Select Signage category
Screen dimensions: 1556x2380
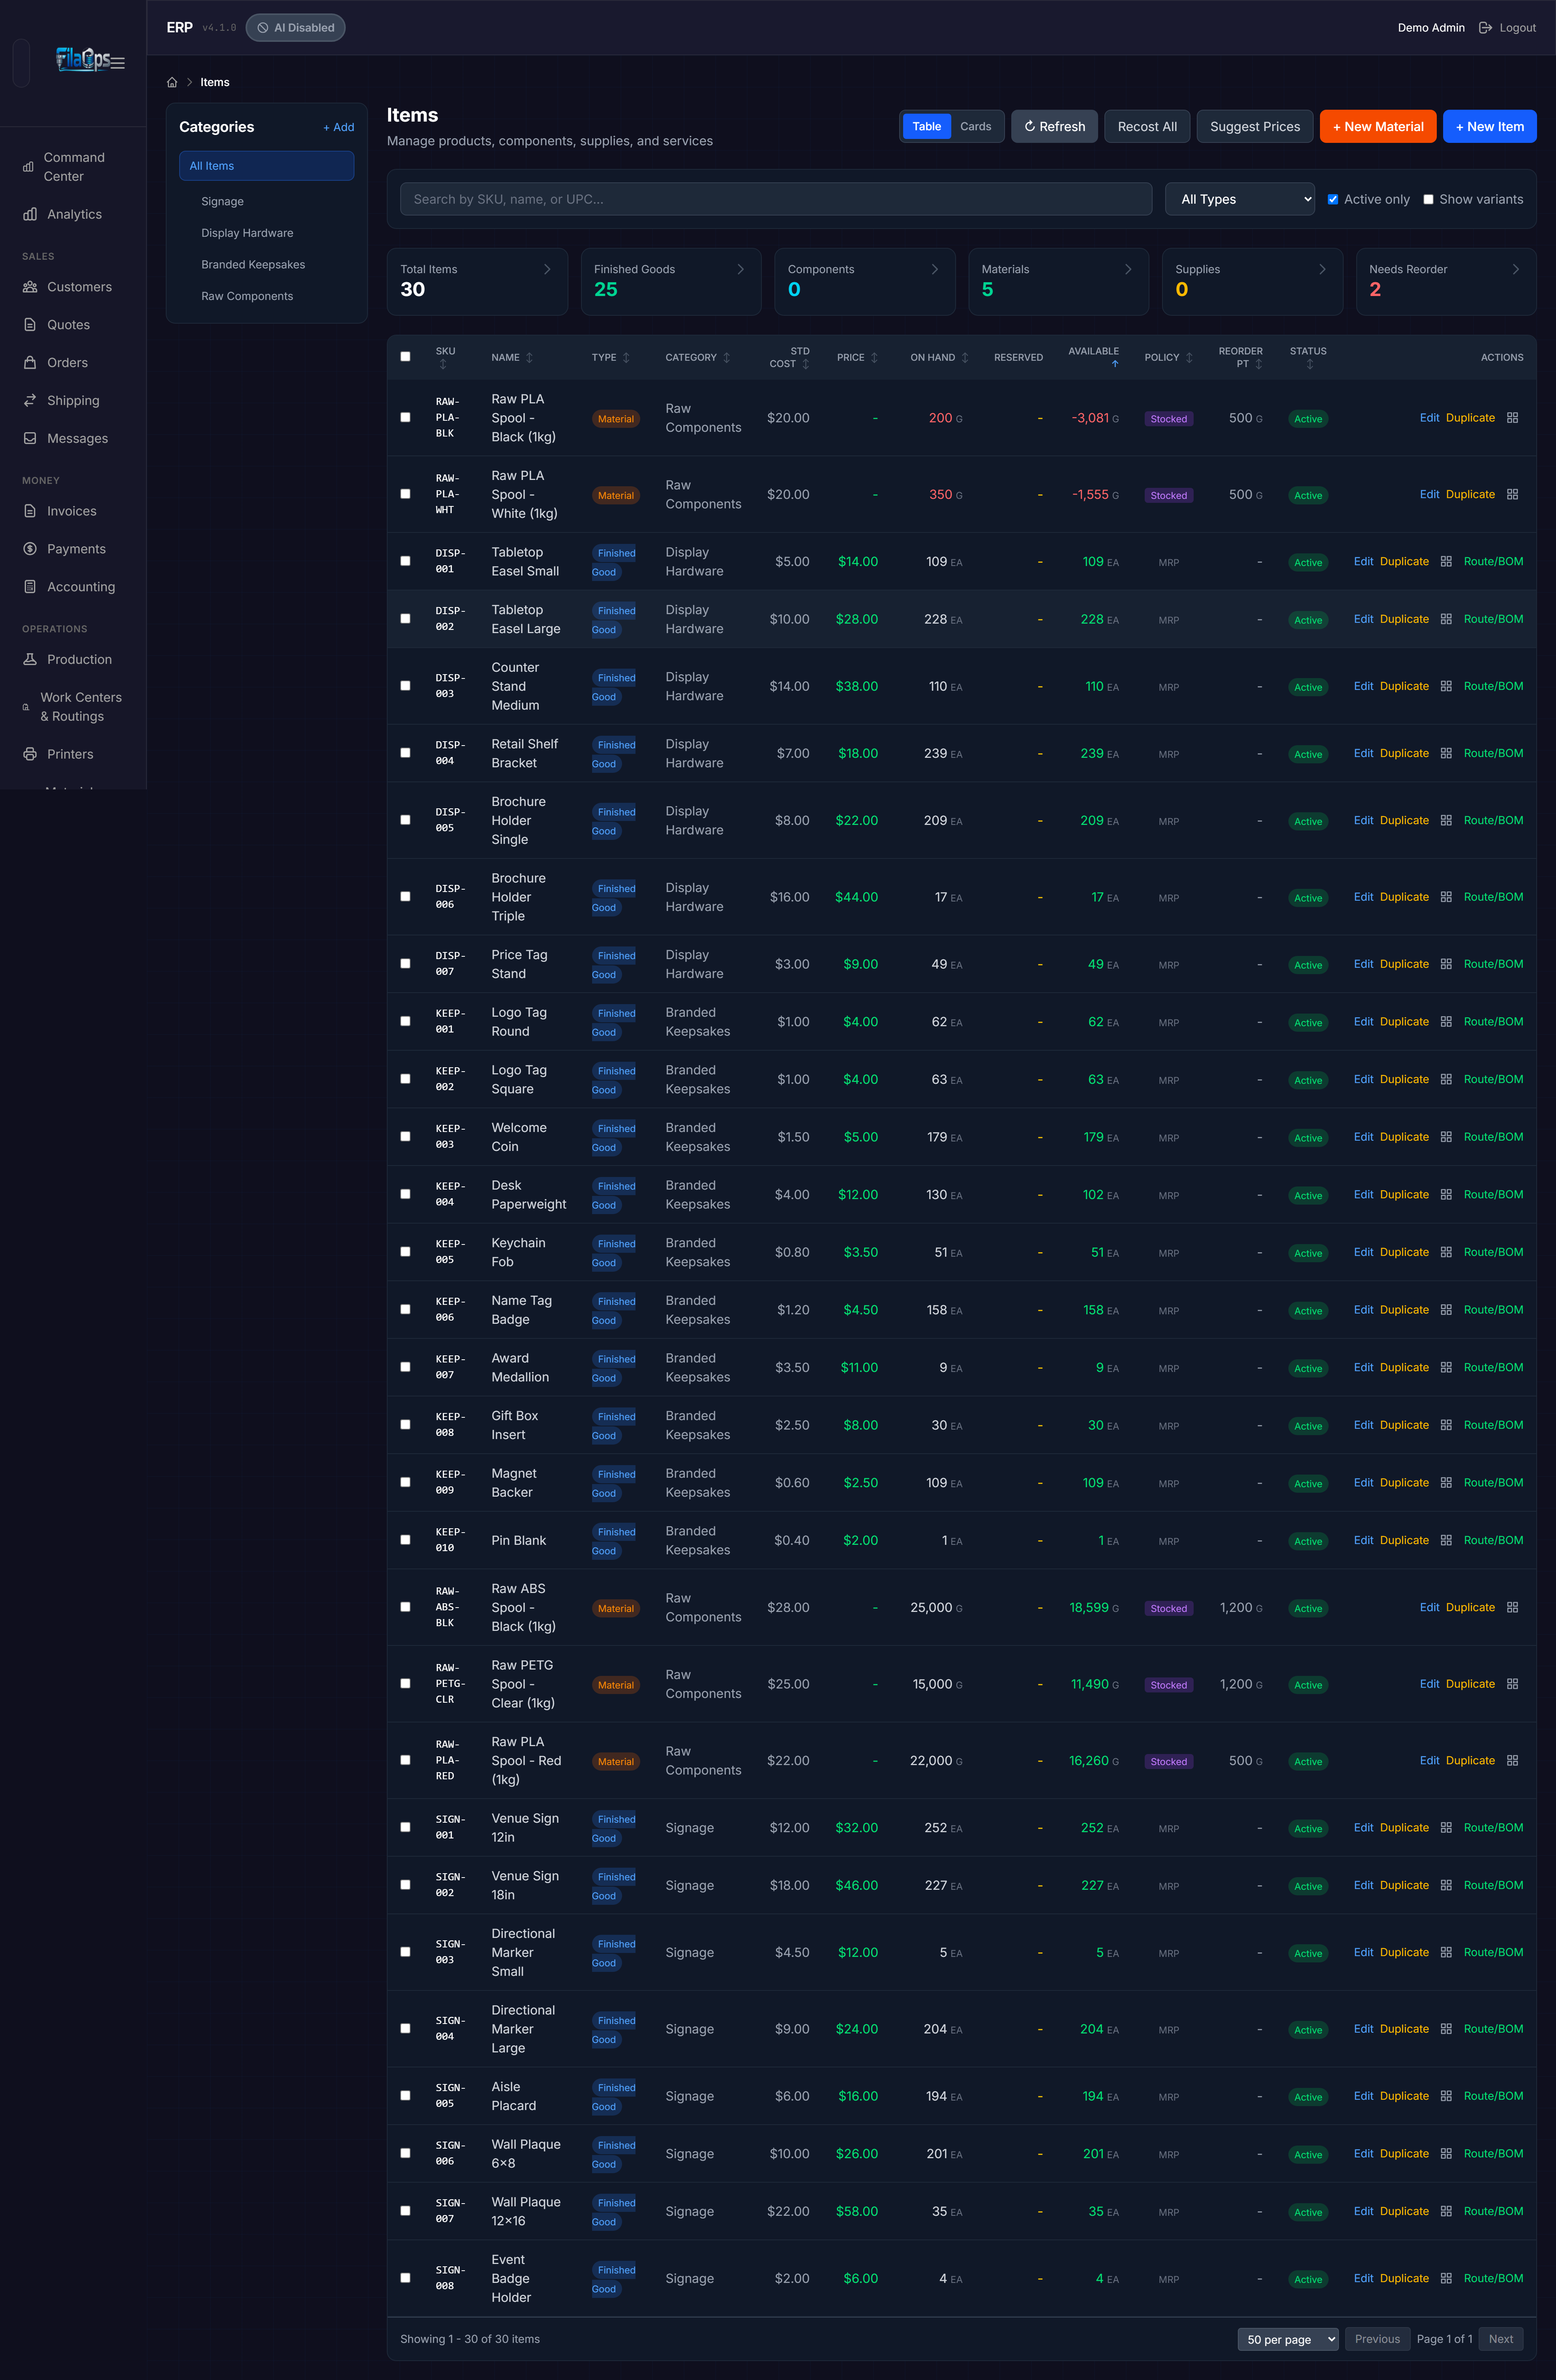[x=222, y=202]
